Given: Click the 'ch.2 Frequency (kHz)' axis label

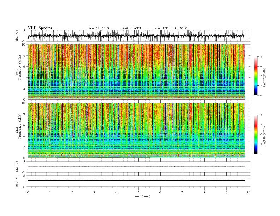Looking at the screenshot, I should [x=18, y=126].
